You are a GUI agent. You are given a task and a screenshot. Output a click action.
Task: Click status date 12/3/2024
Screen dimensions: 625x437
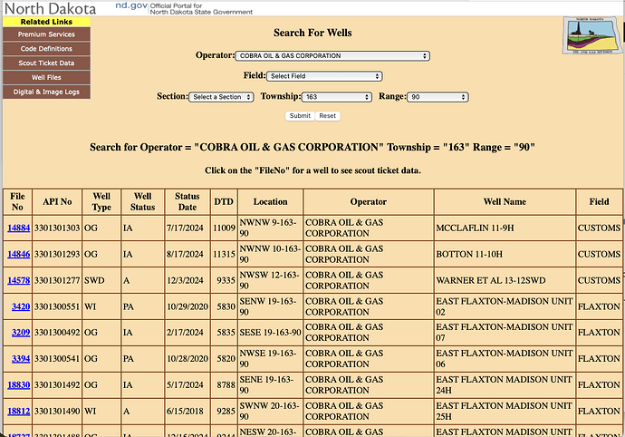185,280
